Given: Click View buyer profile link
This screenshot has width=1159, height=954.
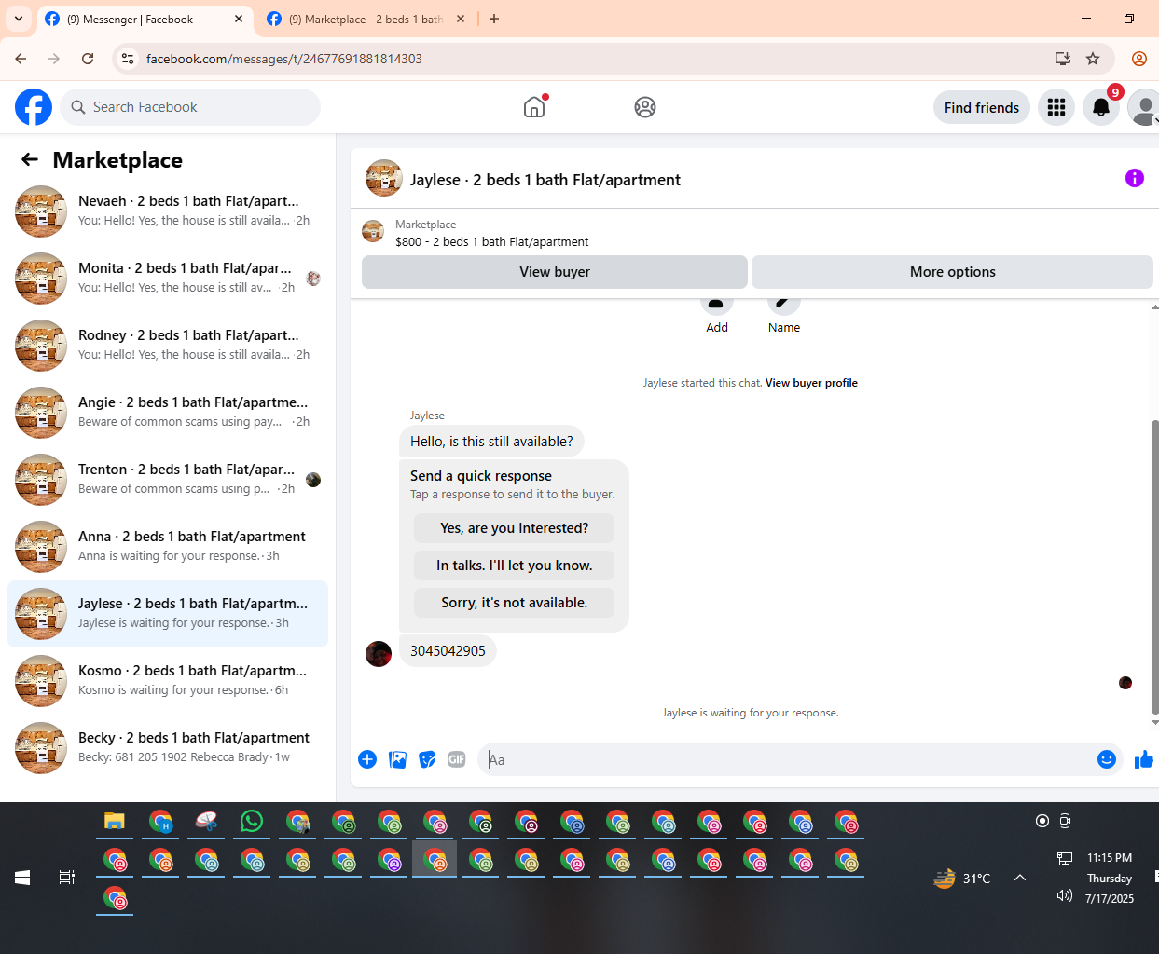Looking at the screenshot, I should coord(811,383).
